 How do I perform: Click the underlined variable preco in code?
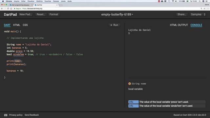pos(19,51)
